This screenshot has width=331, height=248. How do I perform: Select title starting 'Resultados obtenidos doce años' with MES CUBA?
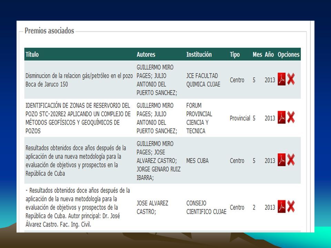coord(76,161)
